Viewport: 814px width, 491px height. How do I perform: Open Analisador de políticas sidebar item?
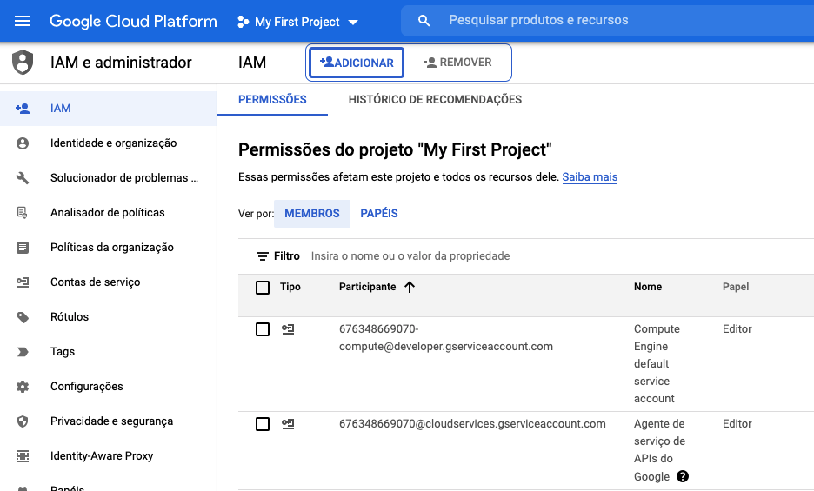click(x=108, y=213)
